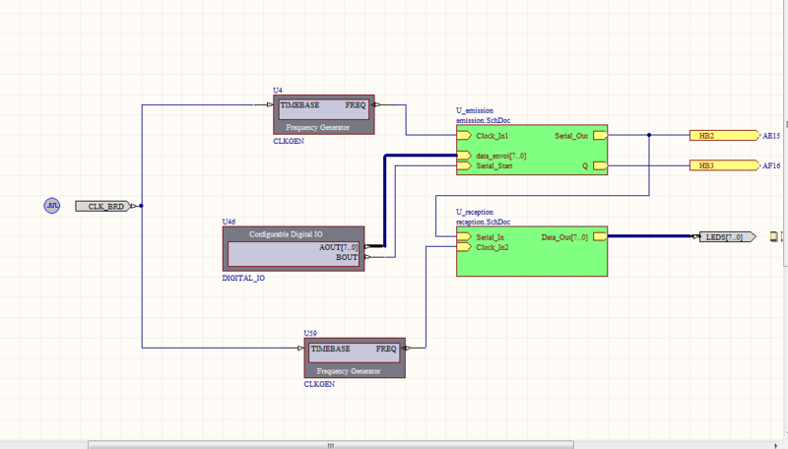
Task: Click the Serial_Out sheet entry marker
Action: click(599, 135)
